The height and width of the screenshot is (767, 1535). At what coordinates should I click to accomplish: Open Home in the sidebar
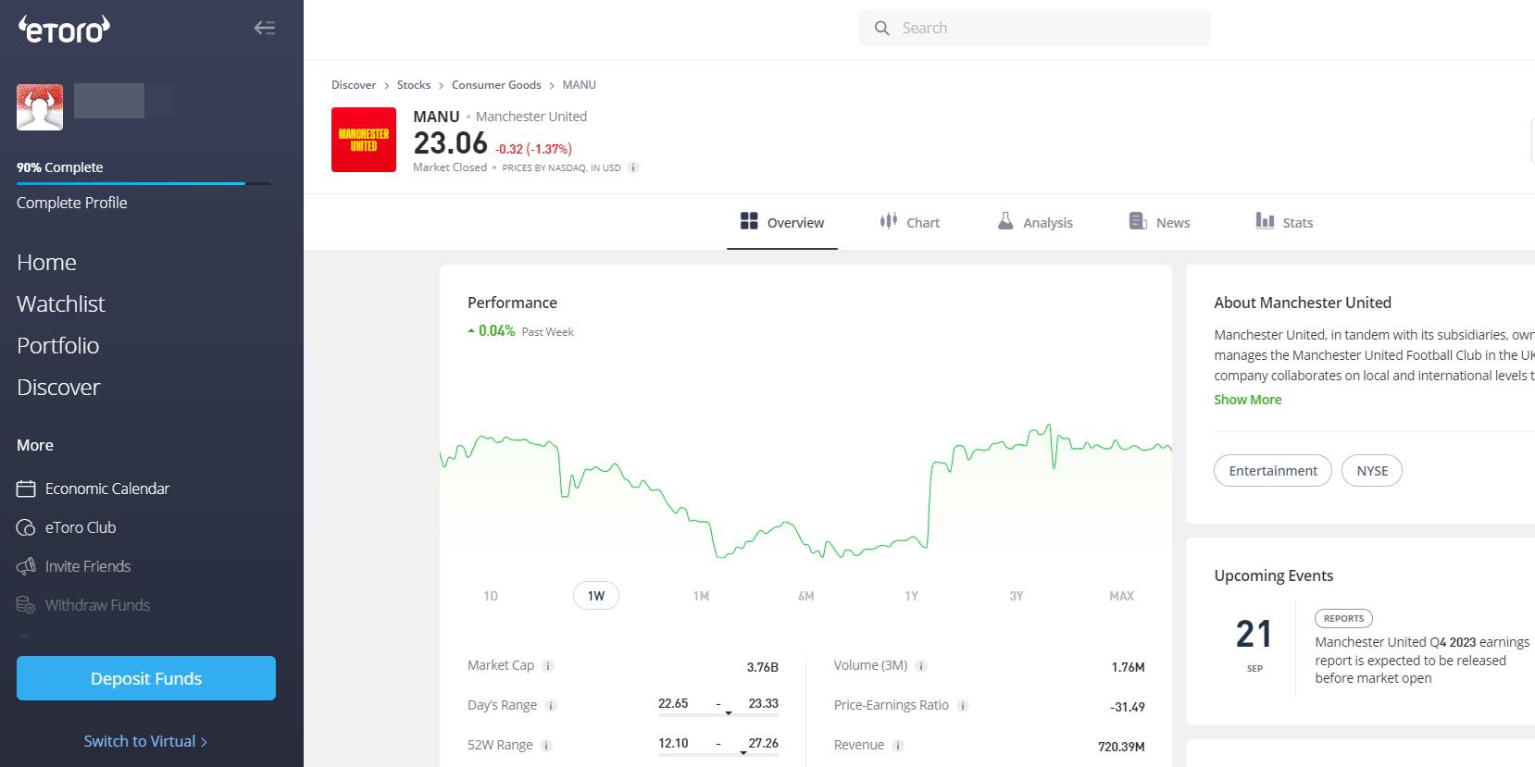[46, 263]
